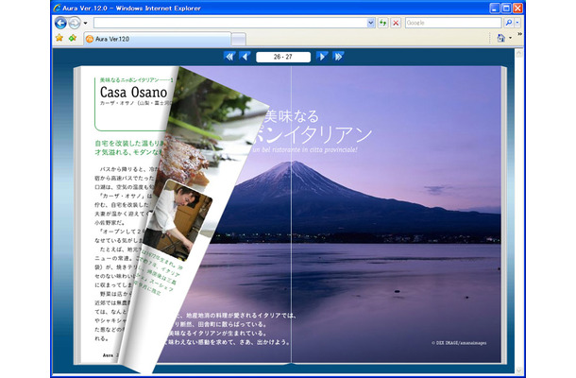Click the chef photo on the flipping page
This screenshot has height=378, width=576.
point(178,219)
